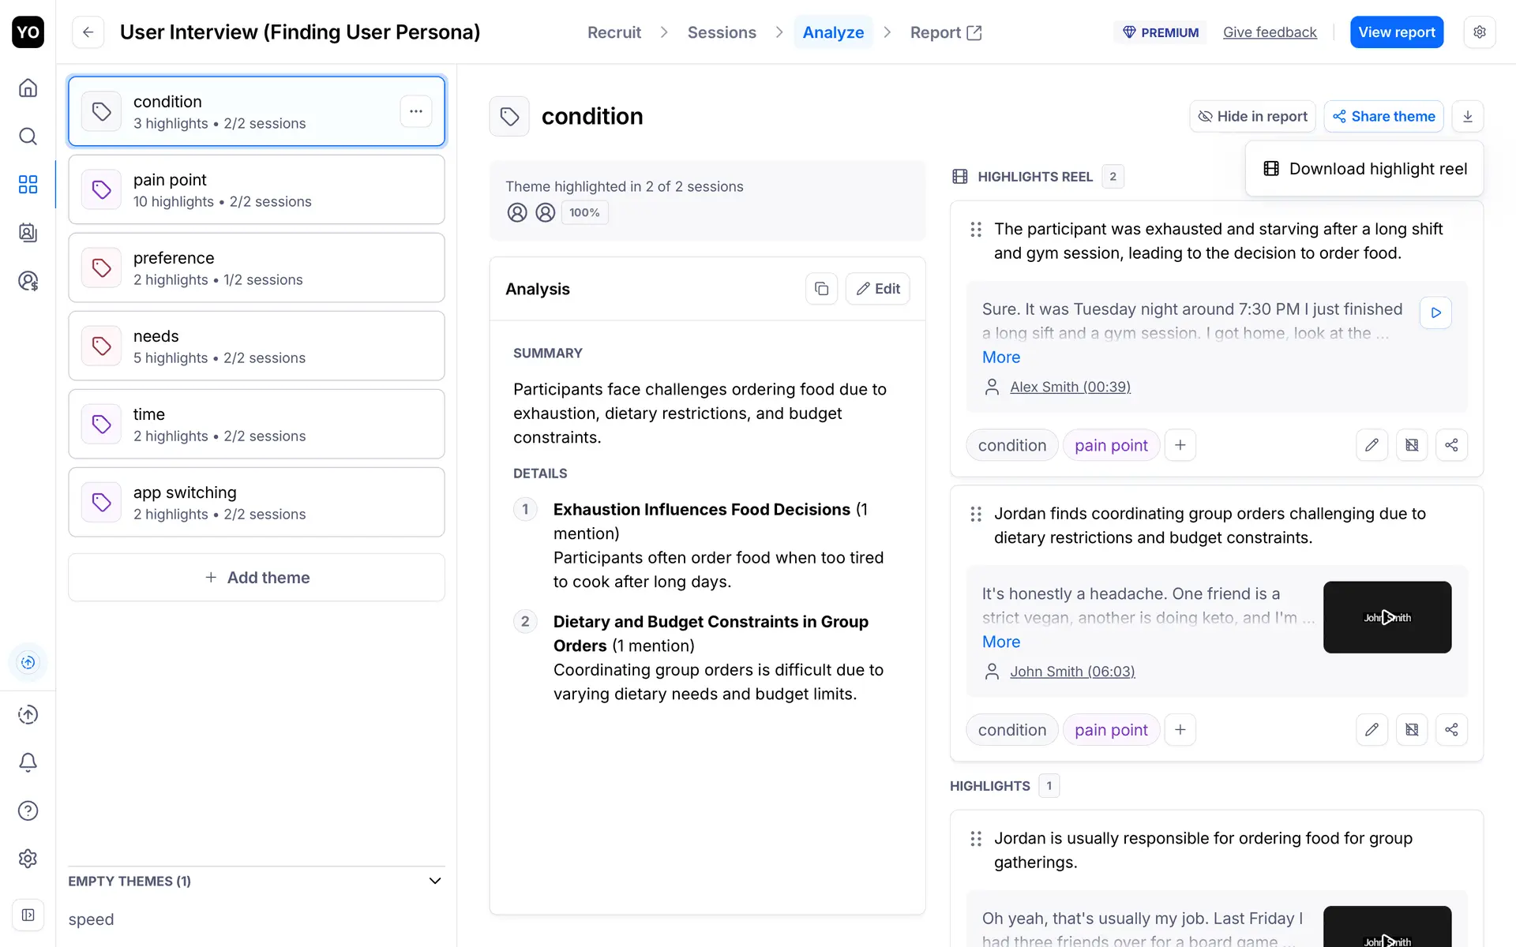Collapse the Empty Themes section

coord(434,881)
